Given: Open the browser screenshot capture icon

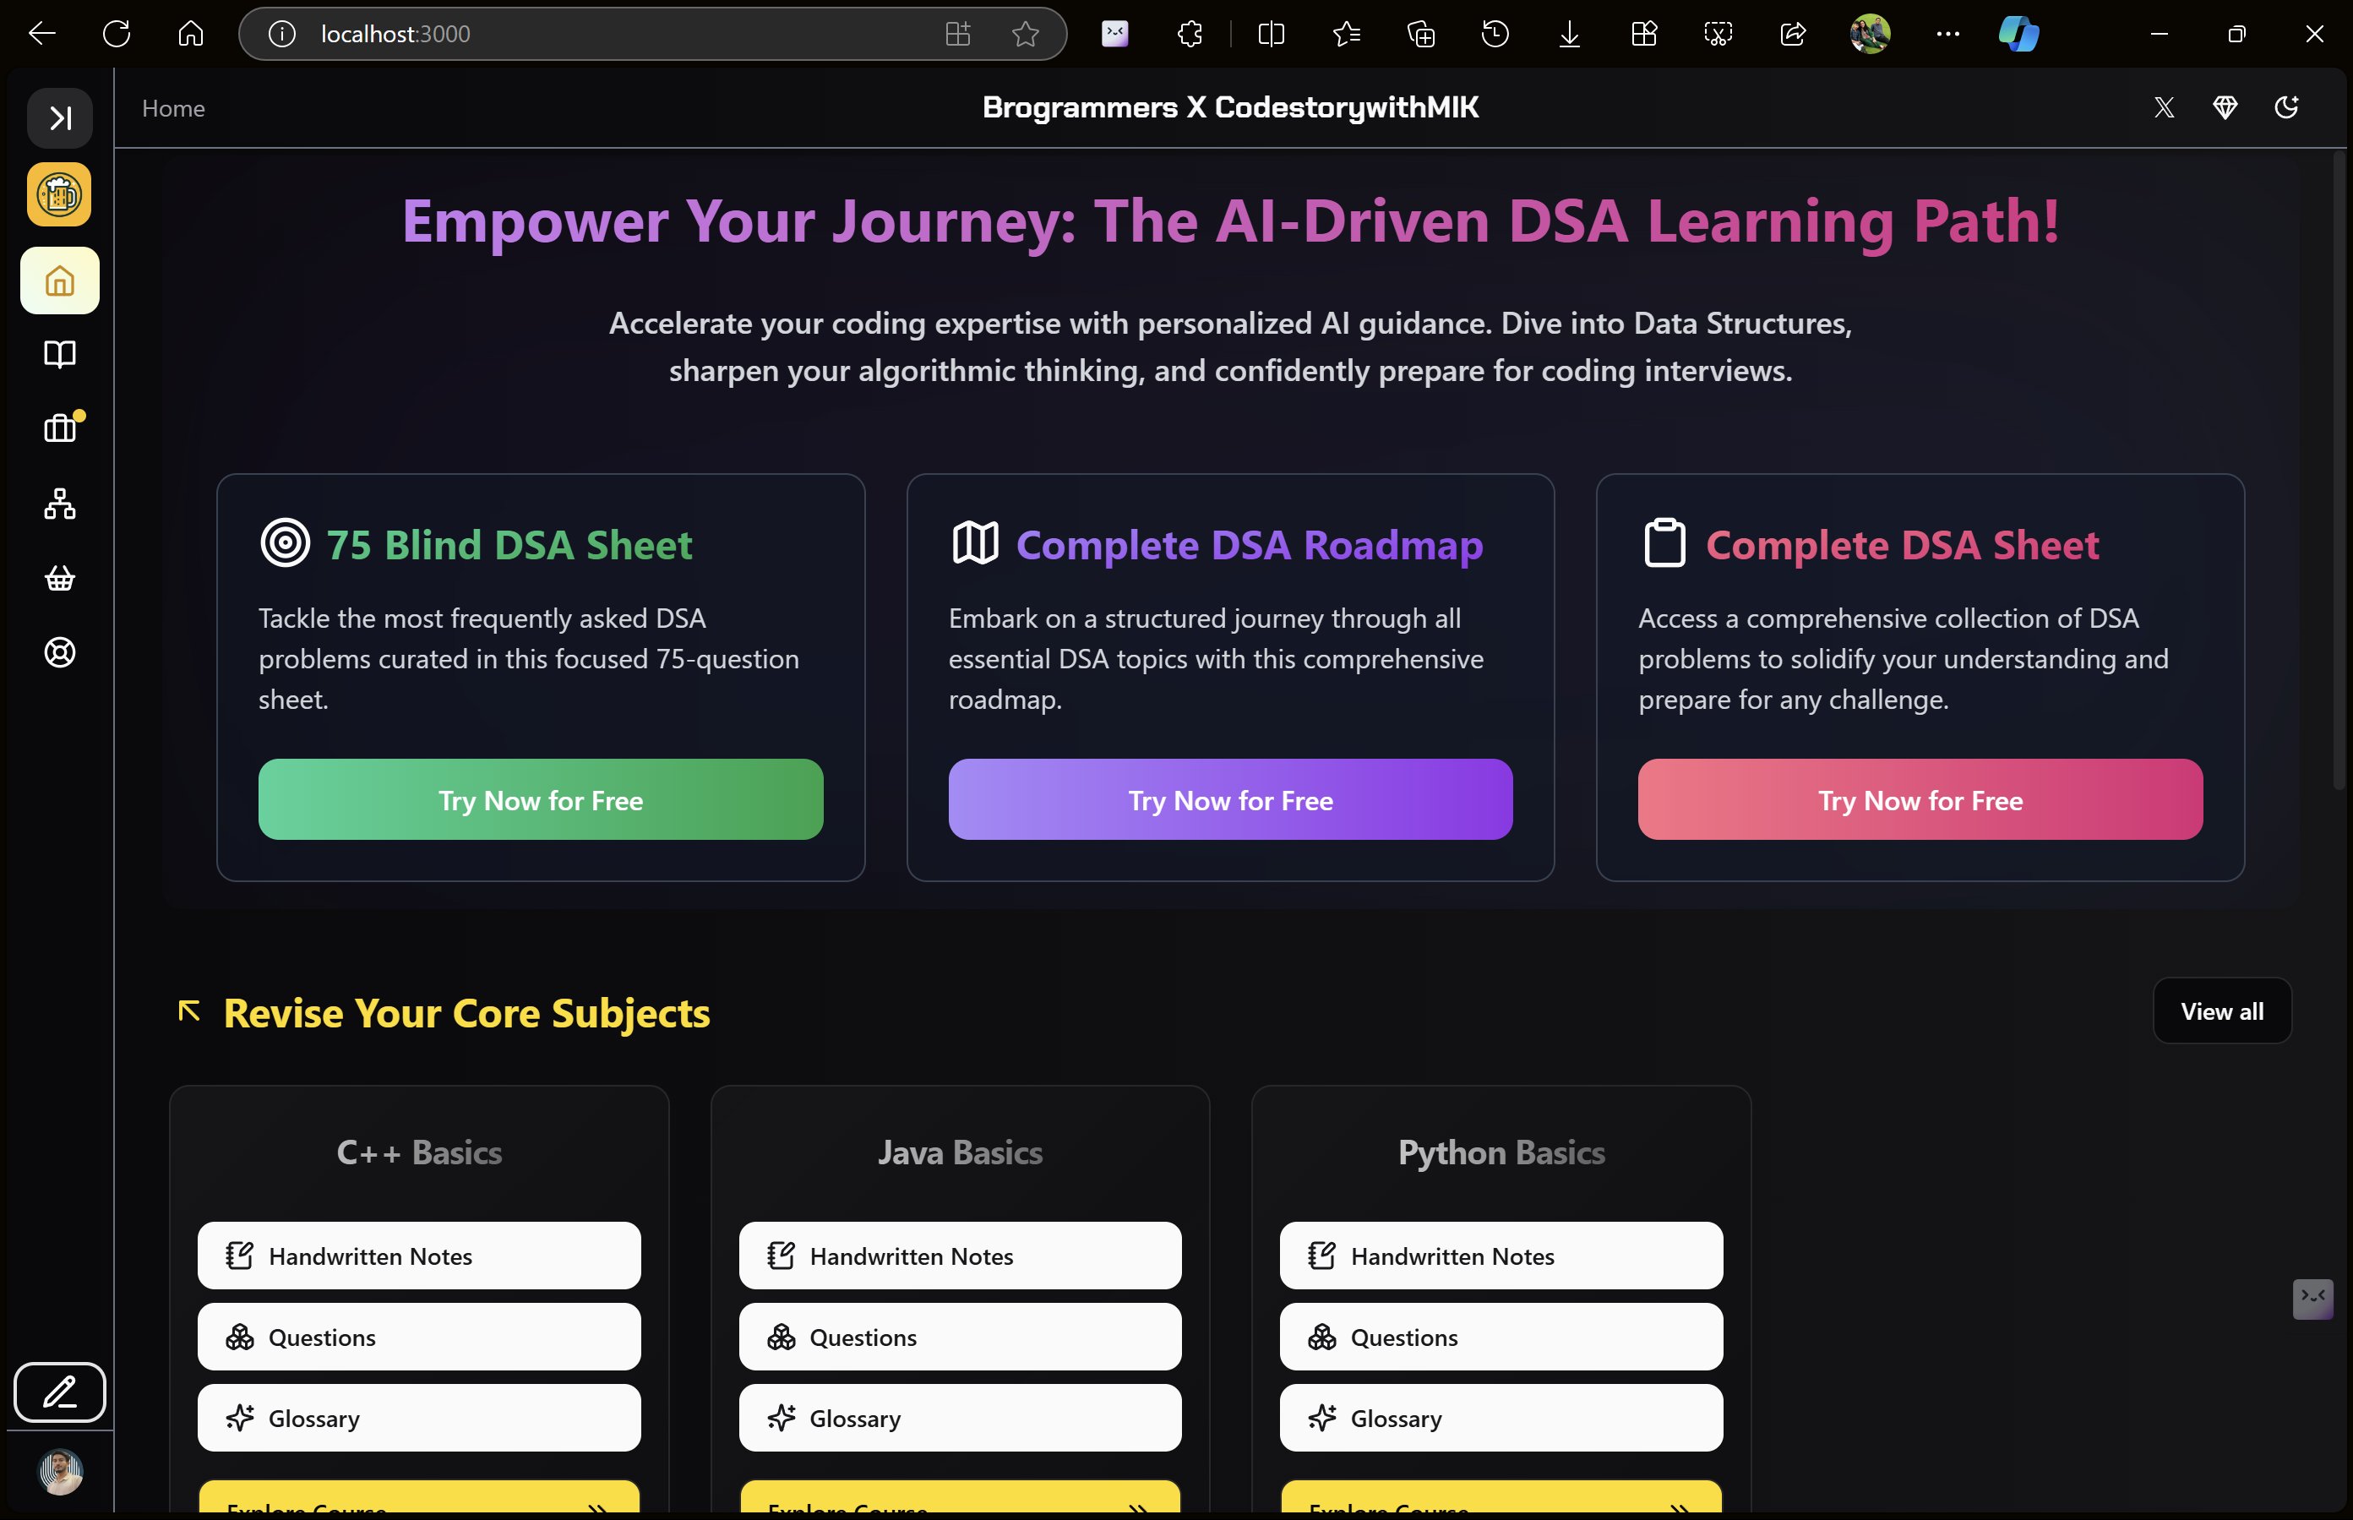Looking at the screenshot, I should (1718, 34).
